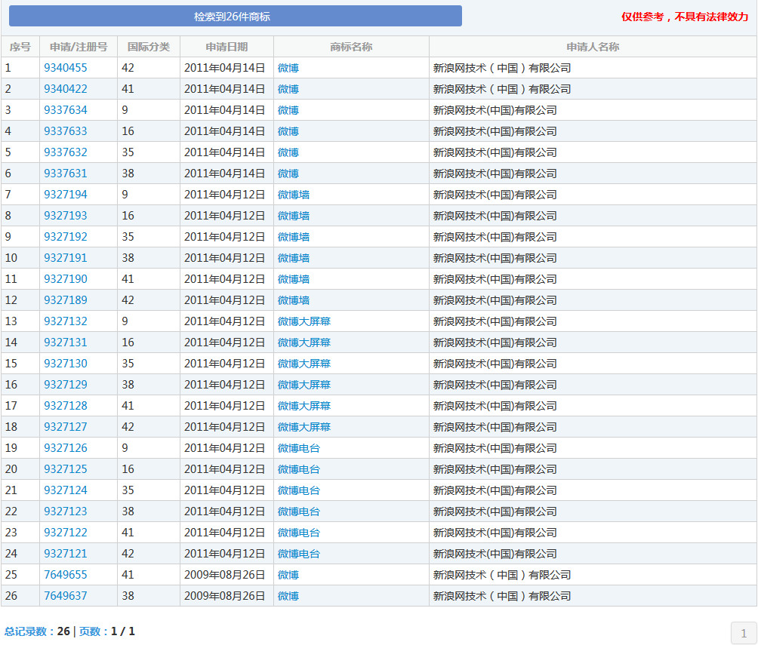Viewport: 758px width, 645px height.
Task: Open registration number 9327194 link
Action: coord(65,195)
